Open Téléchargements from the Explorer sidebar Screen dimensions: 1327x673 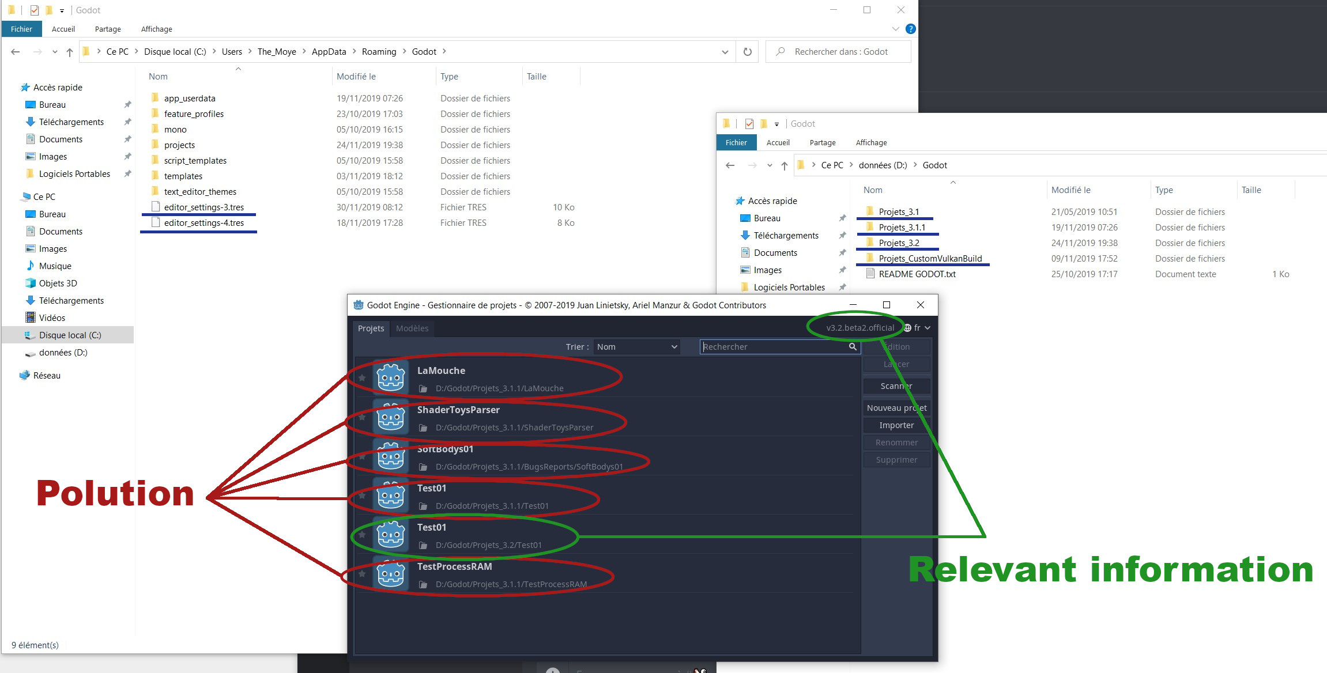[72, 122]
